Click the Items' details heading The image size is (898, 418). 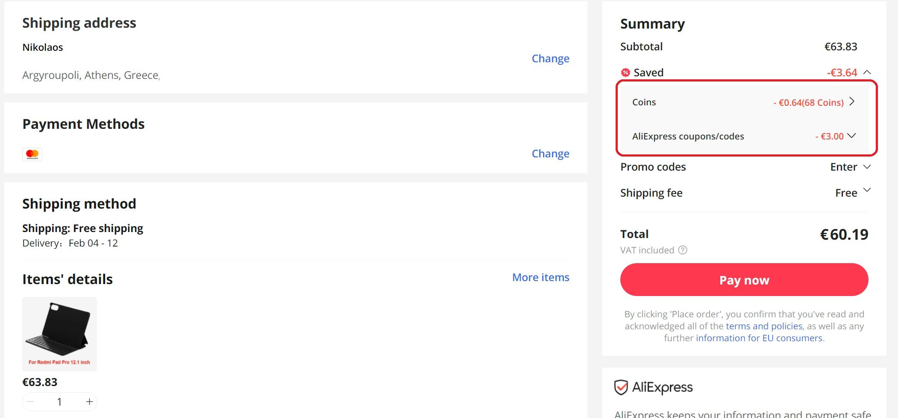point(67,279)
